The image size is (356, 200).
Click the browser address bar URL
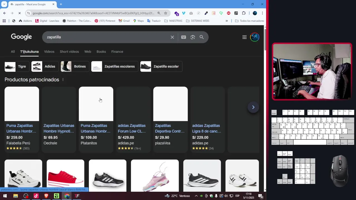(x=93, y=13)
